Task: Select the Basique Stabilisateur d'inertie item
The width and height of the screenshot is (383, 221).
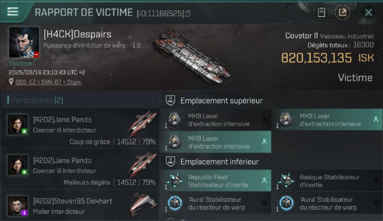Action: click(x=327, y=181)
